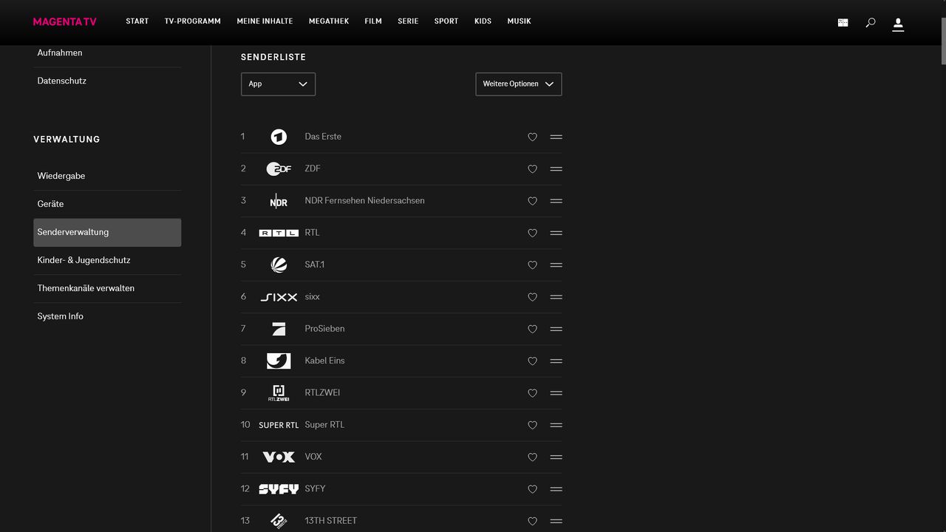Click the Das Erste channel logo

279,137
